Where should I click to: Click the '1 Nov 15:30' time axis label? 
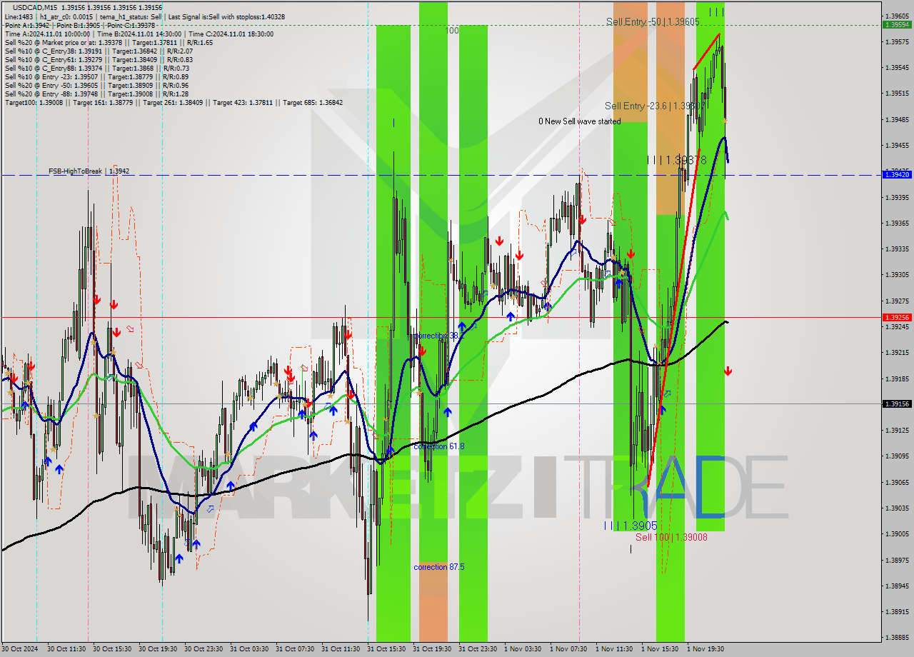coord(660,649)
